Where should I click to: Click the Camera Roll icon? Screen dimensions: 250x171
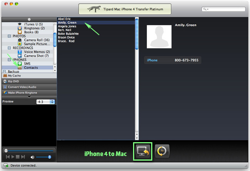[20, 40]
